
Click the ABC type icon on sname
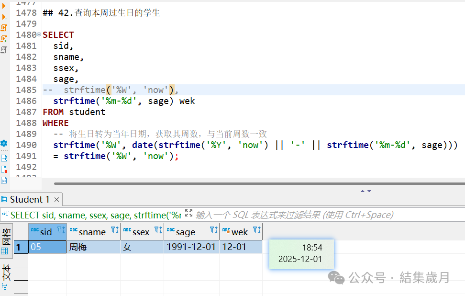pos(74,230)
